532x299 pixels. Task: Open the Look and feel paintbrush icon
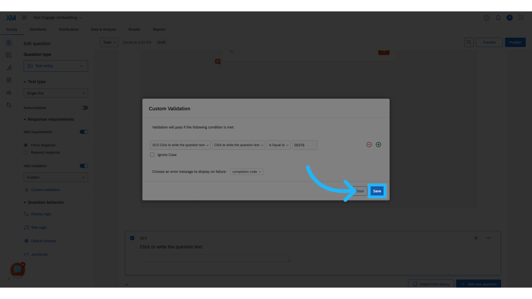pos(9,68)
